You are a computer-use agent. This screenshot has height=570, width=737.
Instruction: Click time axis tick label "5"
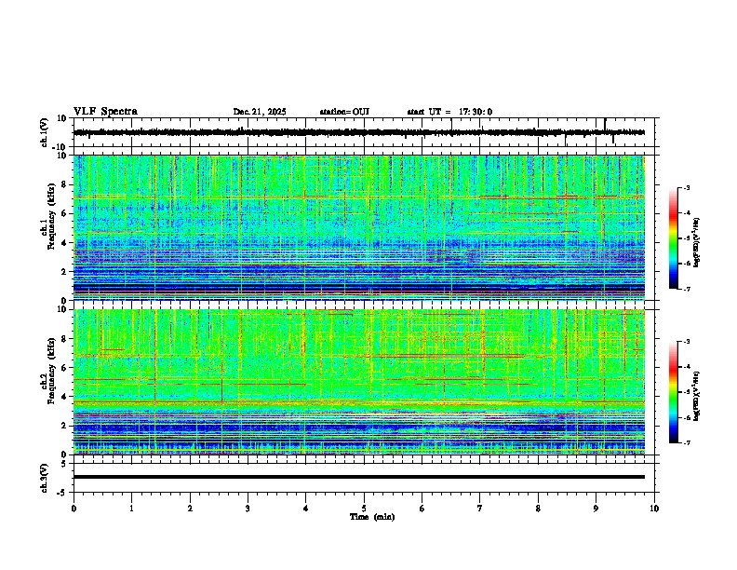[x=364, y=509]
